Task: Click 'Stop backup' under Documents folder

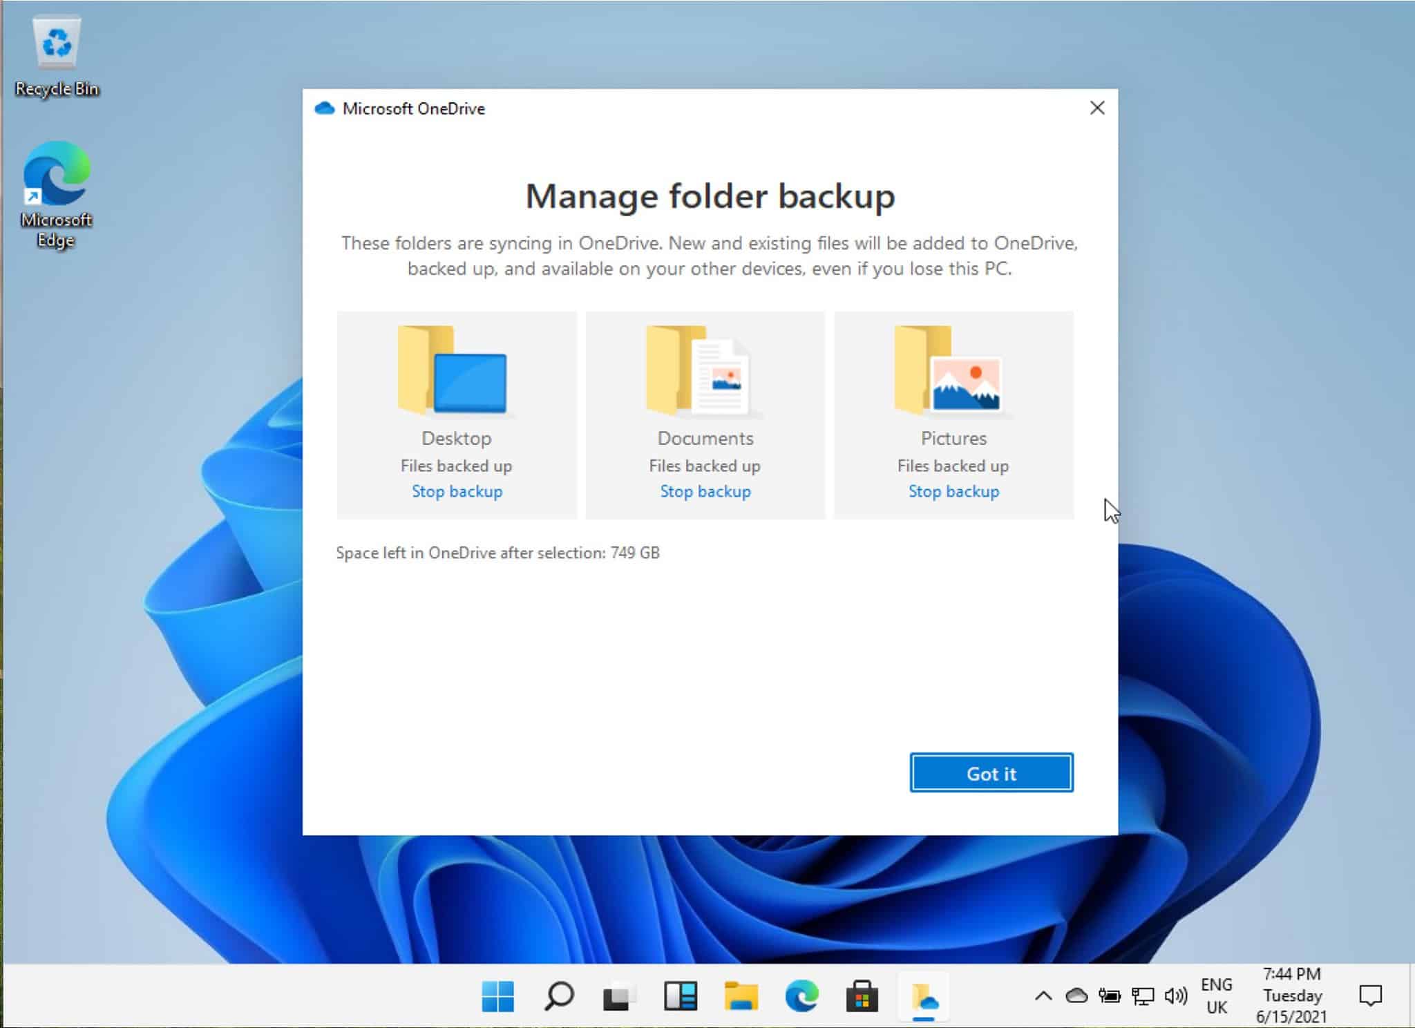Action: pyautogui.click(x=703, y=491)
